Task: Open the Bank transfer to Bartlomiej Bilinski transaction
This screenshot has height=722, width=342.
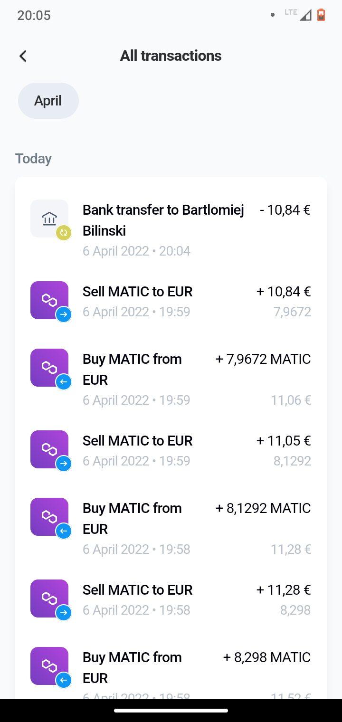Action: pos(171,230)
